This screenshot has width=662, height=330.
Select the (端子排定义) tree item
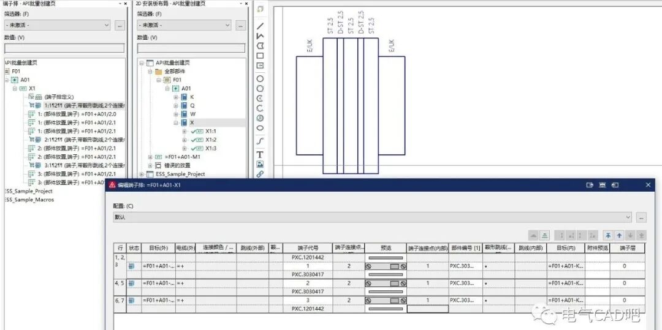coord(59,97)
